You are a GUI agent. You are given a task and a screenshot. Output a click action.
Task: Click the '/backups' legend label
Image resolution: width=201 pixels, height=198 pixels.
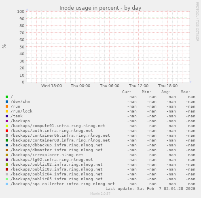click(20, 121)
